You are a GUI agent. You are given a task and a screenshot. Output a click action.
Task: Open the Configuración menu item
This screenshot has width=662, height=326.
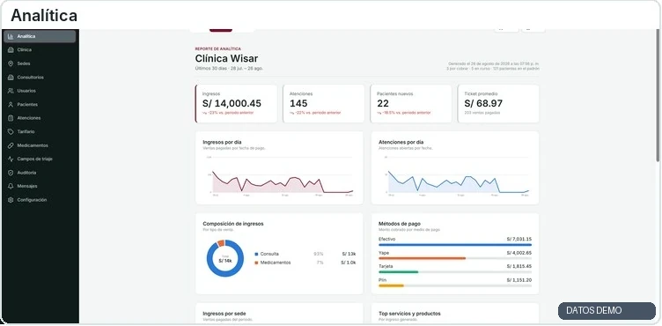(40, 200)
